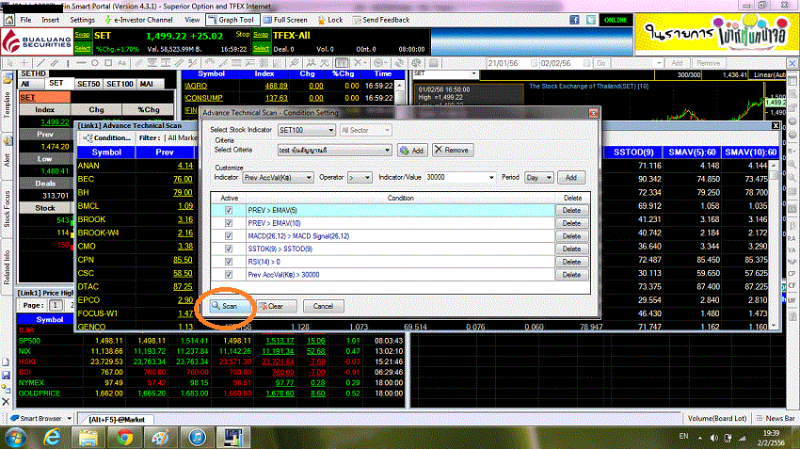Viewport: 800px width, 449px height.
Task: Click Remove next to Select Criteria
Action: [452, 150]
